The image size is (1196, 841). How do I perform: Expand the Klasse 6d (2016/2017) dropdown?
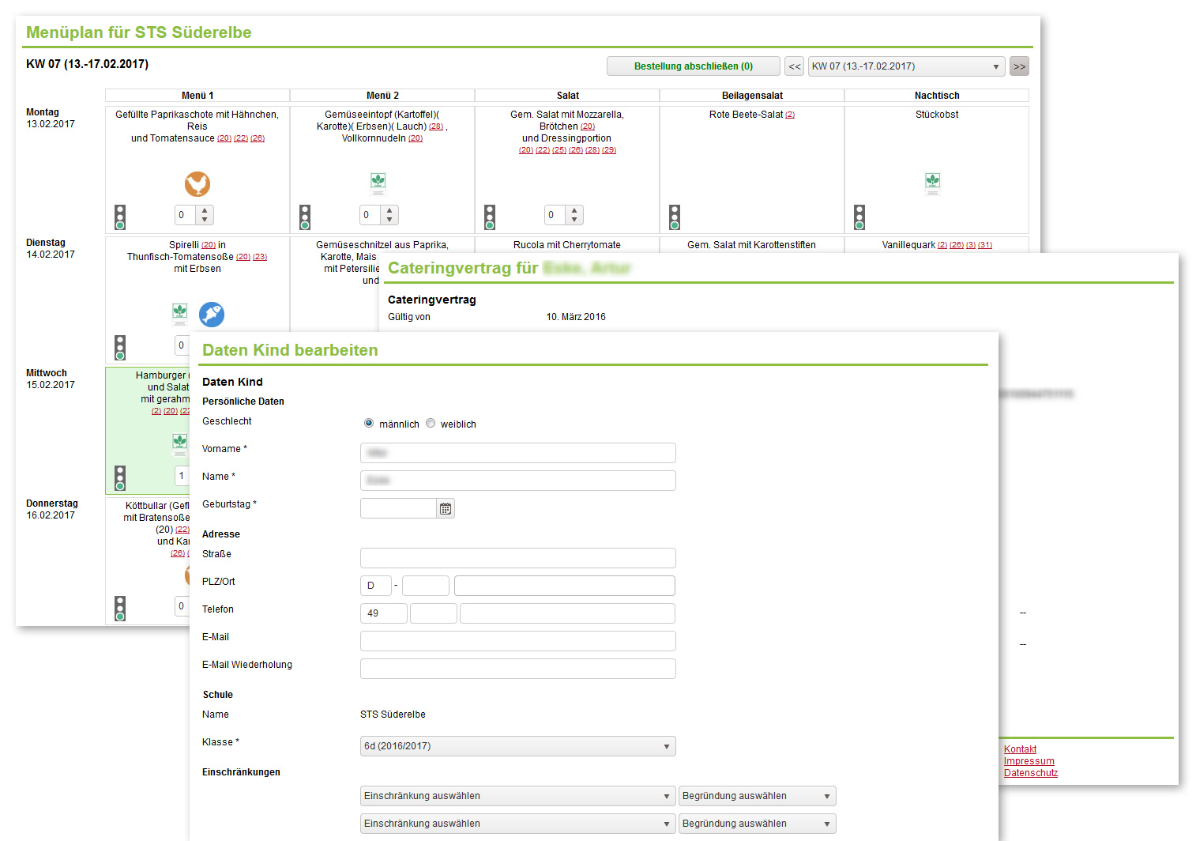tap(517, 746)
